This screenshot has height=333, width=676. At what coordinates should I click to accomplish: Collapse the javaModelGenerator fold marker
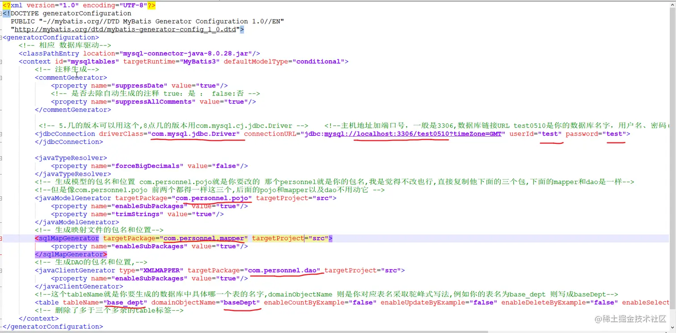pos(2,198)
